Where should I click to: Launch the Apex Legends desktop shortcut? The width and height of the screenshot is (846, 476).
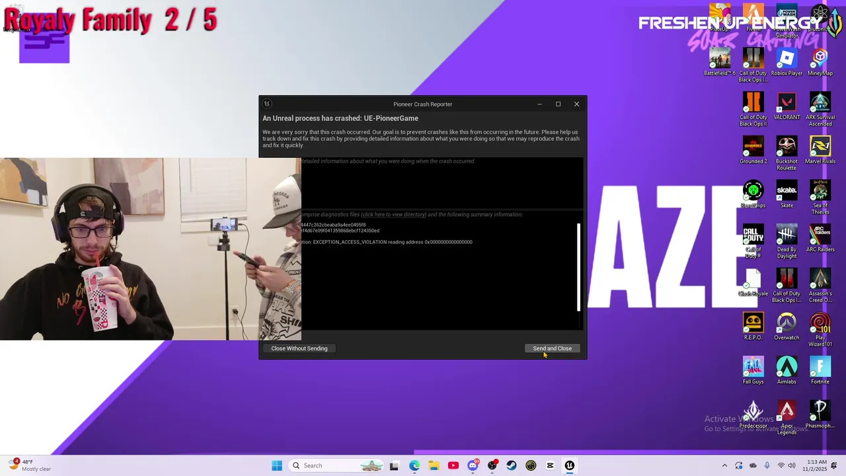[x=787, y=418]
